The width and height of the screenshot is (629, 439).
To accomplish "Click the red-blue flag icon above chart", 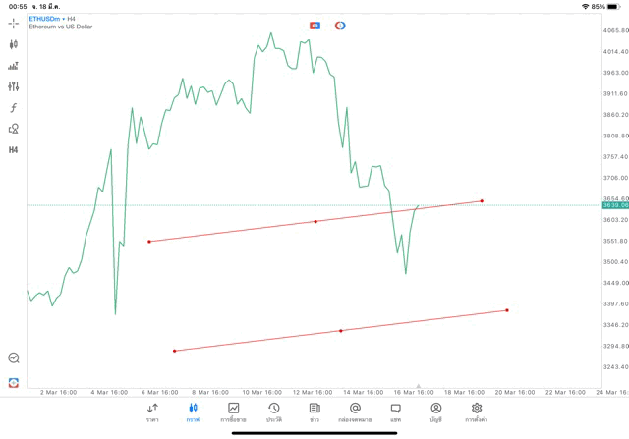I will click(314, 26).
